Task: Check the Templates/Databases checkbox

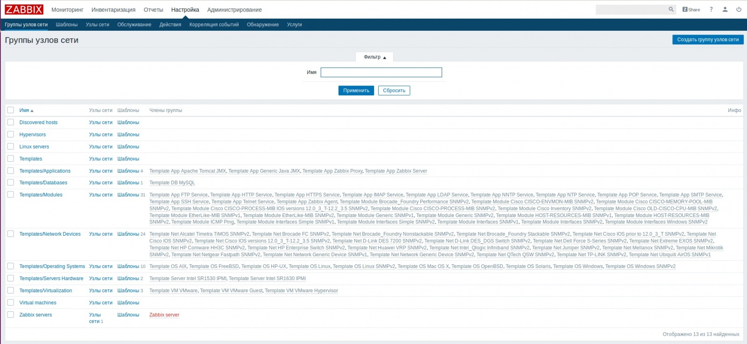Action: [x=11, y=183]
